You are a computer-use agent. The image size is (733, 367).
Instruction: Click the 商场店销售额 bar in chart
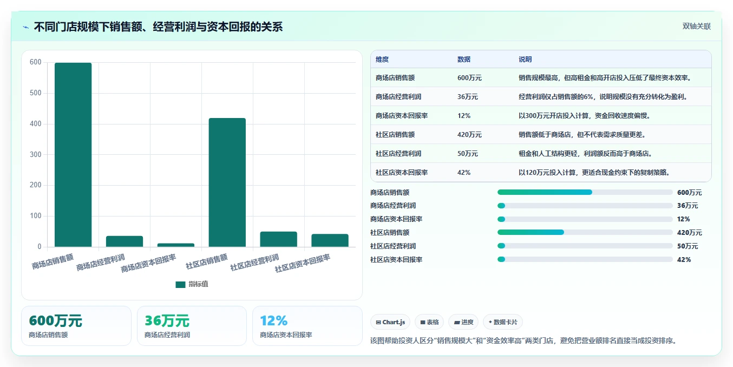[73, 155]
